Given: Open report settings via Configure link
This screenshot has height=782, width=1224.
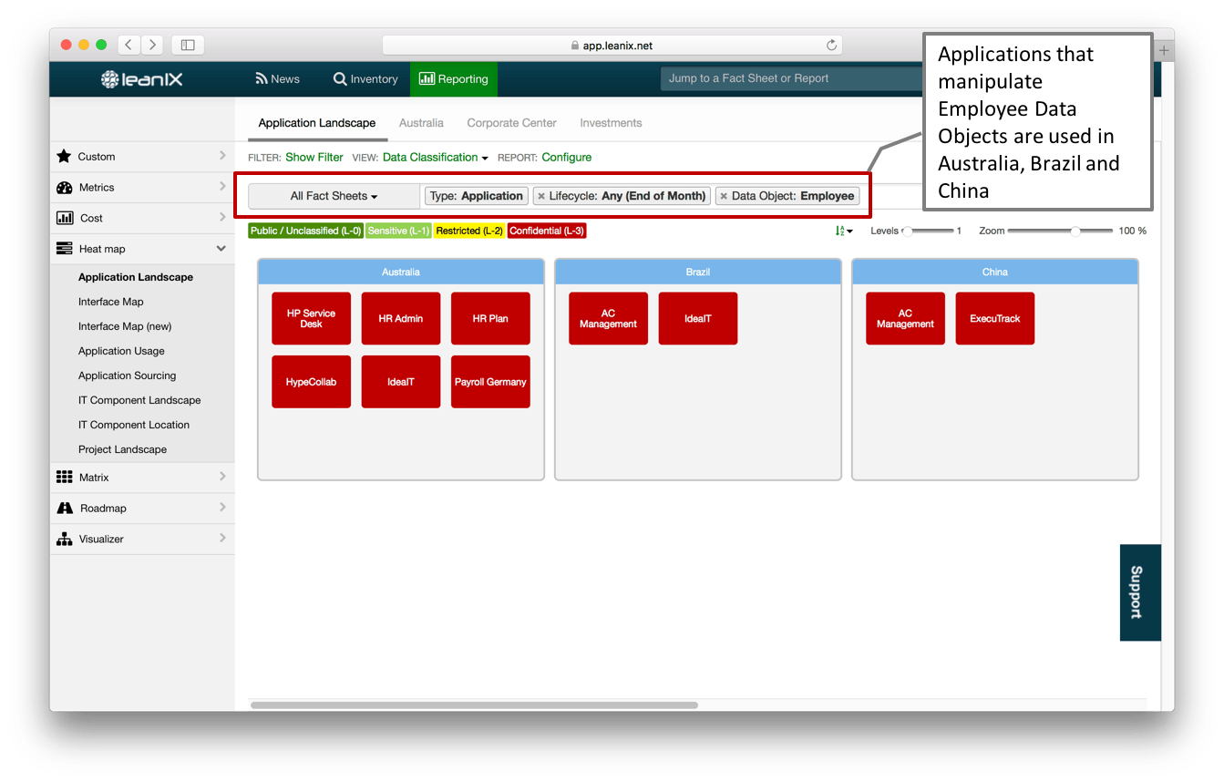Looking at the screenshot, I should click(x=566, y=157).
